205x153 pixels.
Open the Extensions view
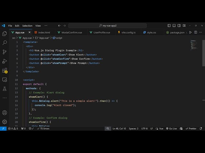(x=4, y=70)
